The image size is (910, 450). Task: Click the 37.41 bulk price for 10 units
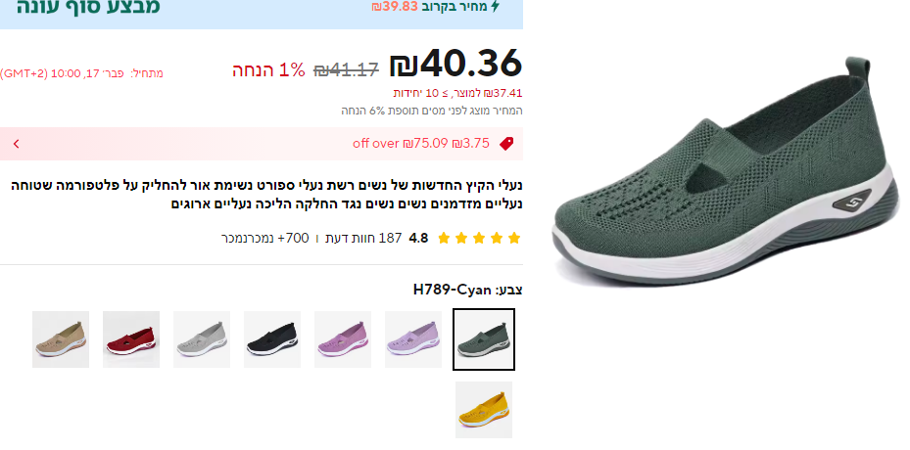point(457,93)
